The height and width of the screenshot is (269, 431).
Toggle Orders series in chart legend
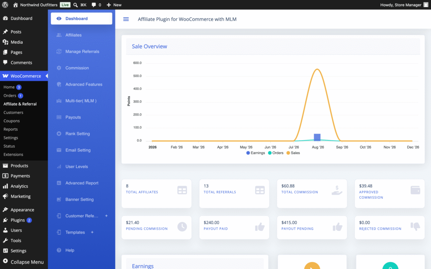(x=276, y=153)
